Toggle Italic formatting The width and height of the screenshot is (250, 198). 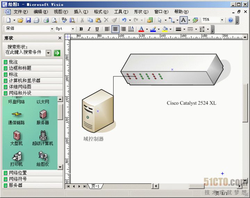click(89, 29)
